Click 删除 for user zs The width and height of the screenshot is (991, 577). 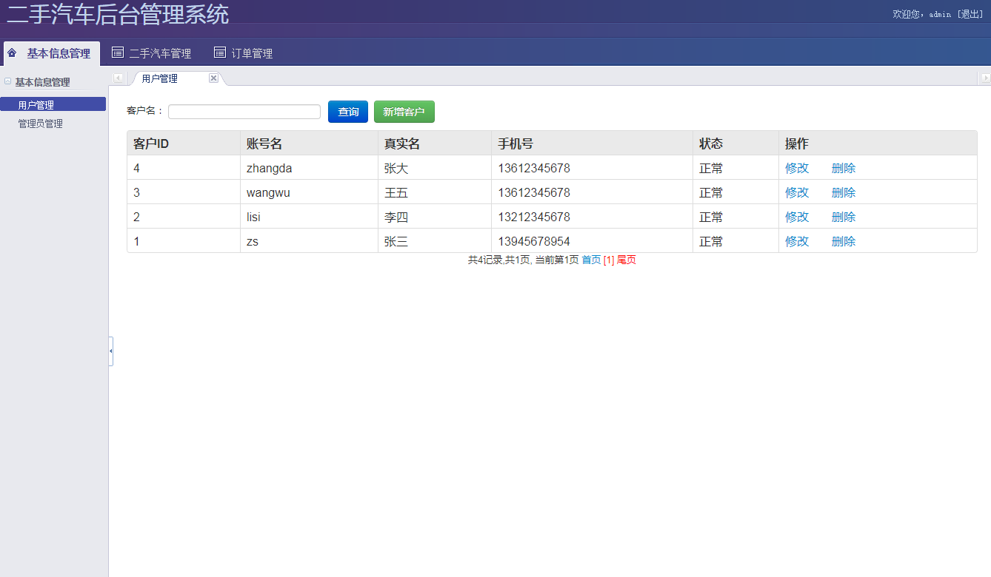tap(844, 241)
